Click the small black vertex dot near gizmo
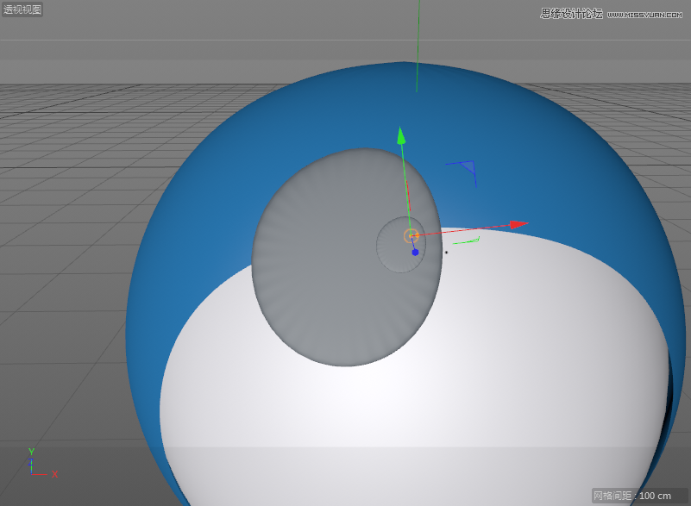 coord(447,253)
